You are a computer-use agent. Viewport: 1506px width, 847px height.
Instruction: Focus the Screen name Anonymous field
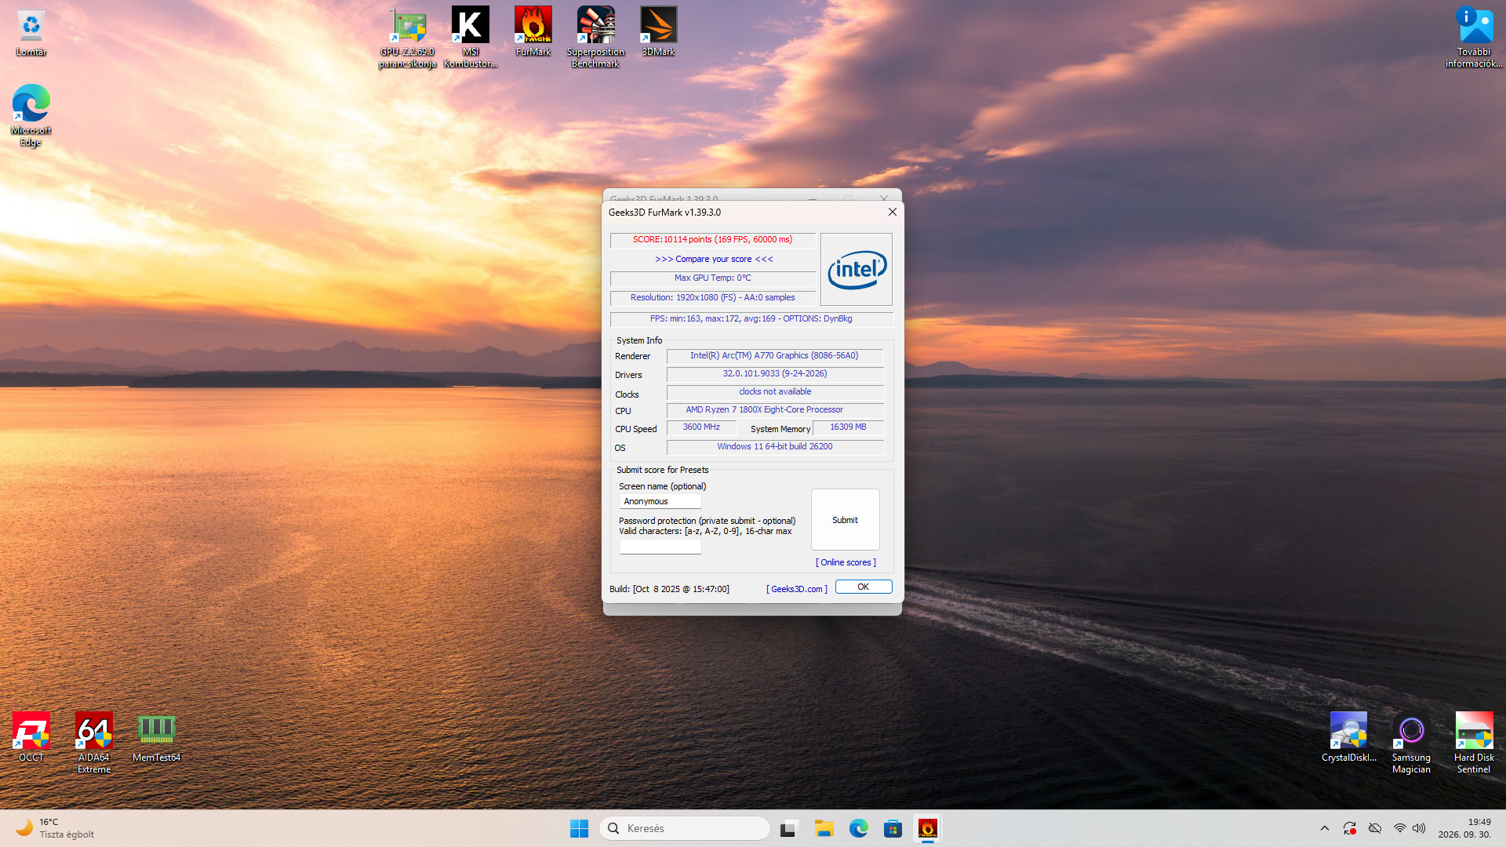click(660, 501)
